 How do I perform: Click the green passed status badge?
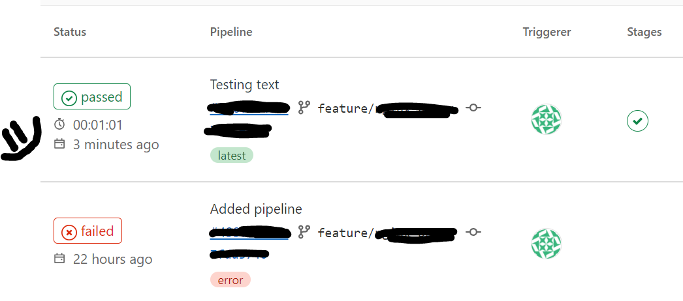click(x=92, y=96)
